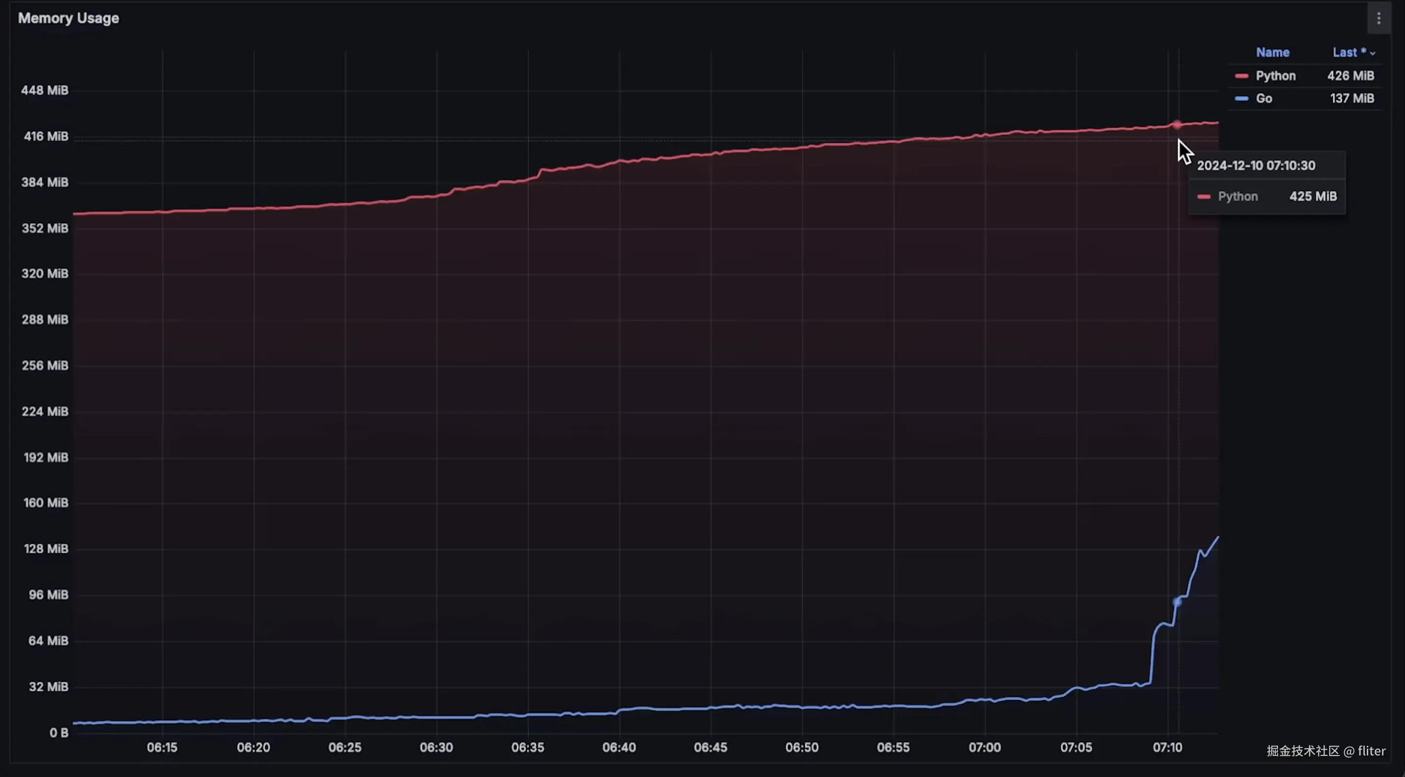Click the Memory Usage panel title

[x=68, y=18]
